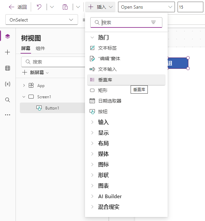Click the blue button on the canvas

click(x=178, y=63)
